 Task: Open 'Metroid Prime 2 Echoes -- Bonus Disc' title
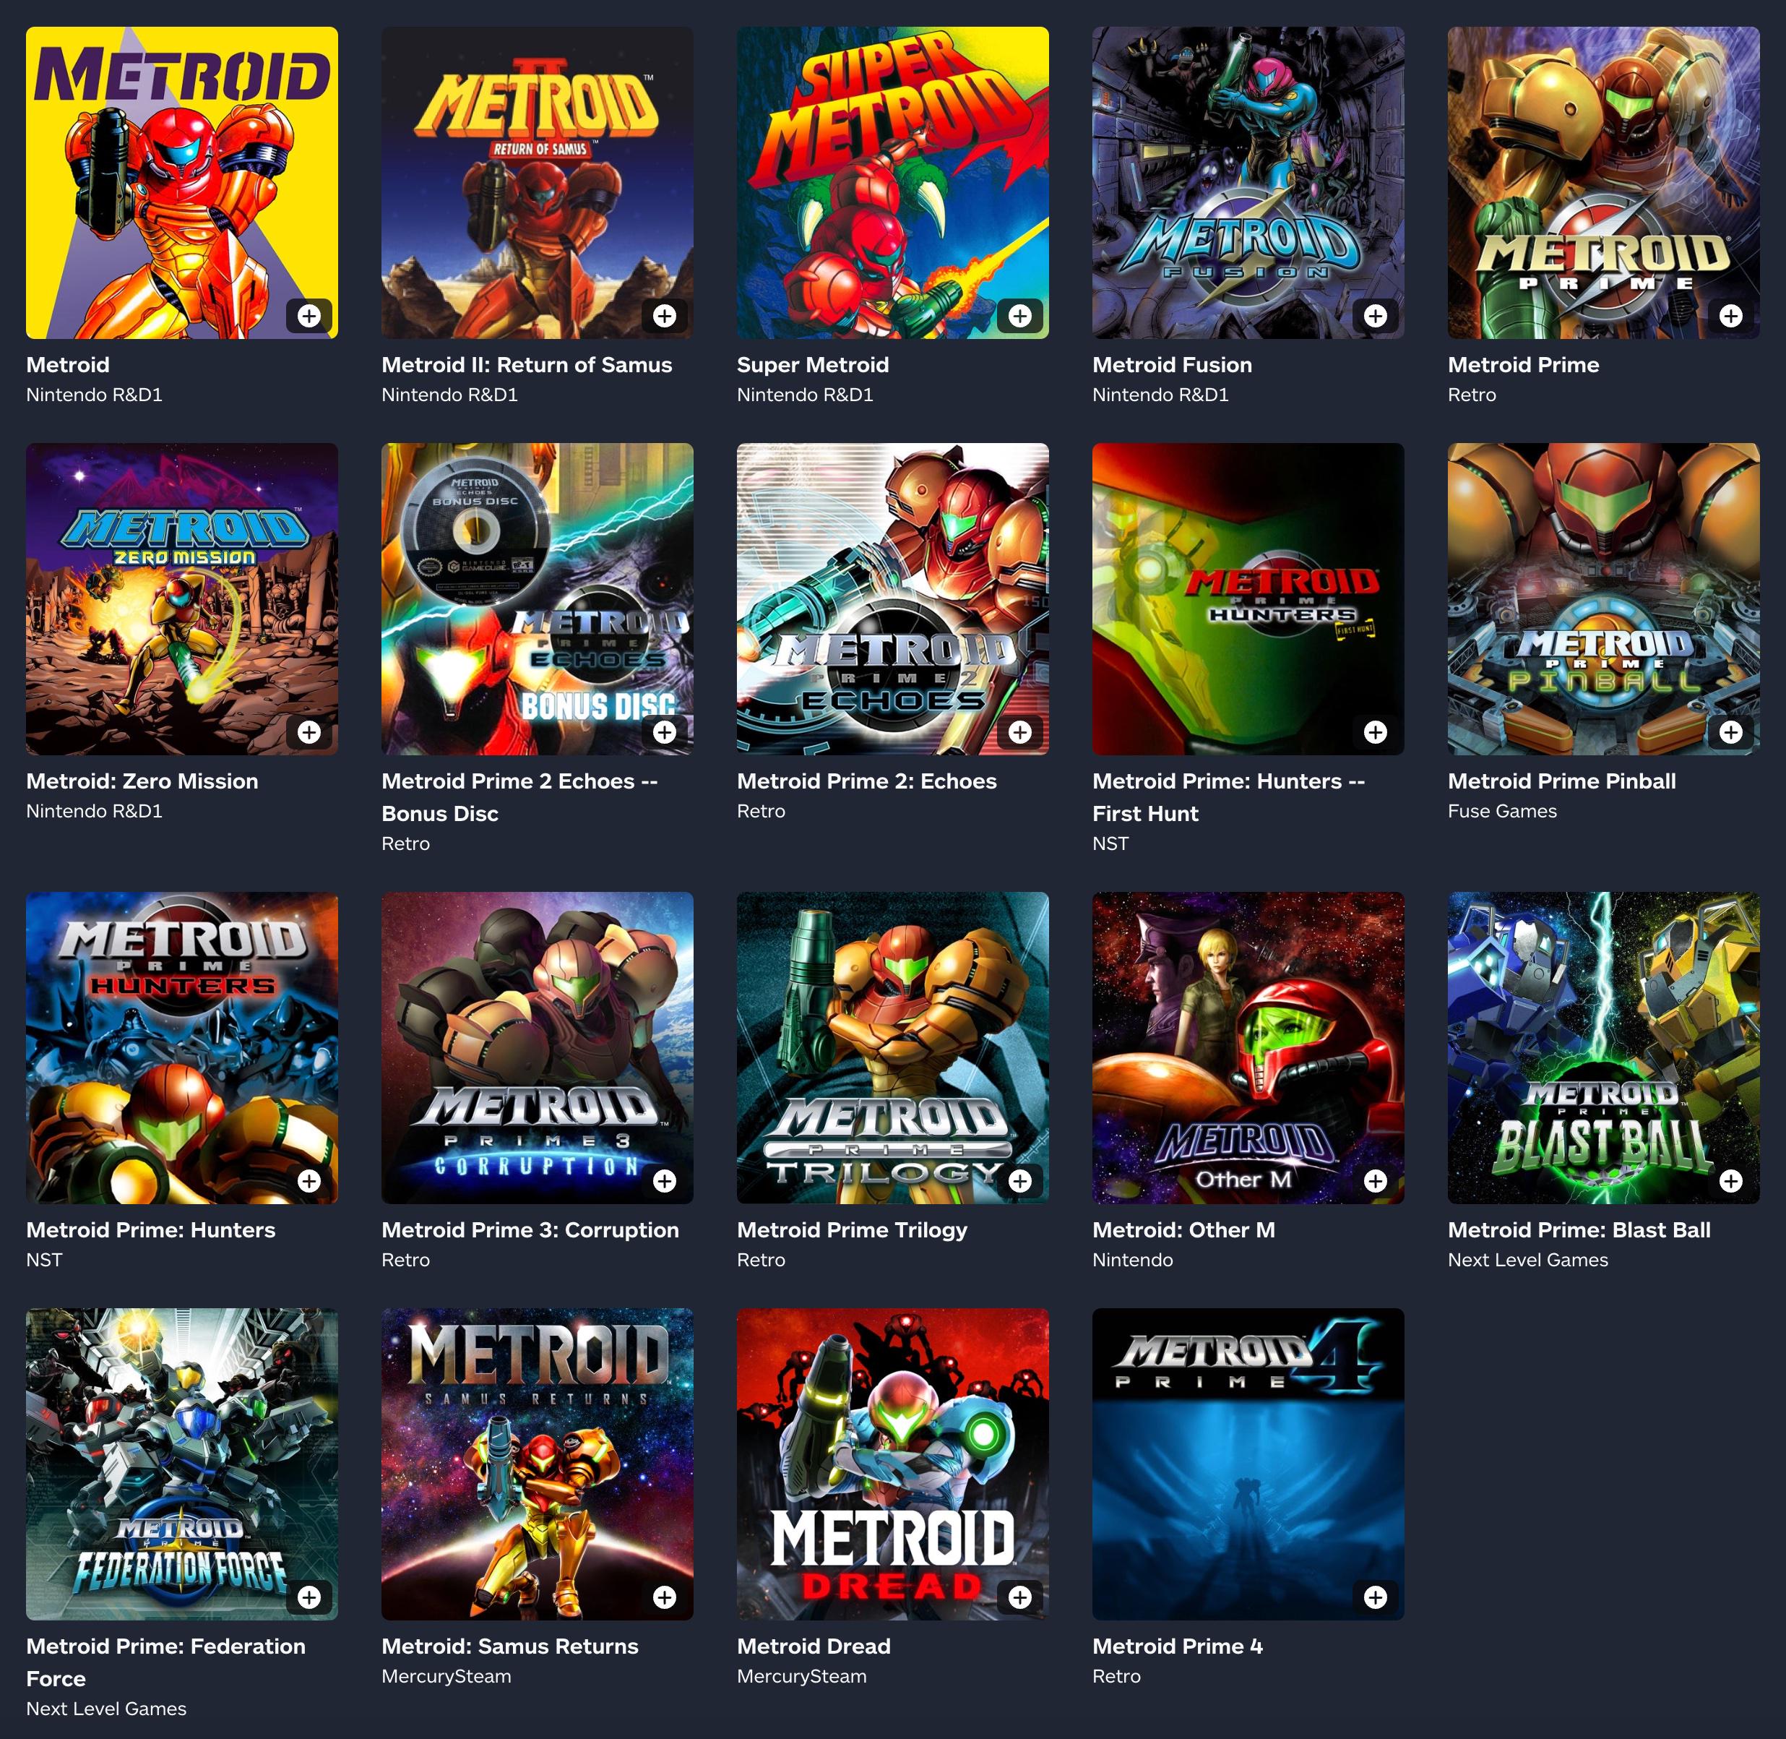coord(519,797)
